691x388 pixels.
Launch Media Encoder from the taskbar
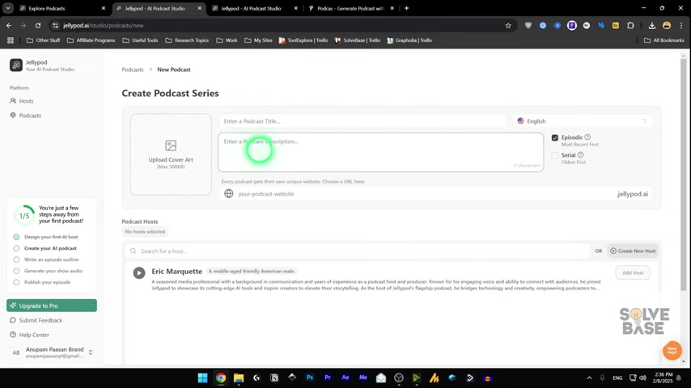tap(363, 377)
